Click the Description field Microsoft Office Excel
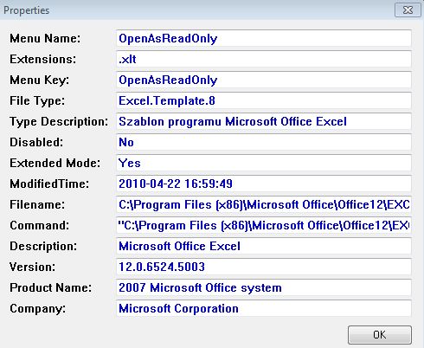Image resolution: width=424 pixels, height=348 pixels. (x=264, y=246)
